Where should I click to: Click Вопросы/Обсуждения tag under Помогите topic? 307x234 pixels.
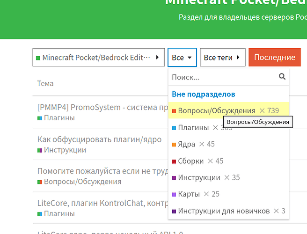(79, 182)
